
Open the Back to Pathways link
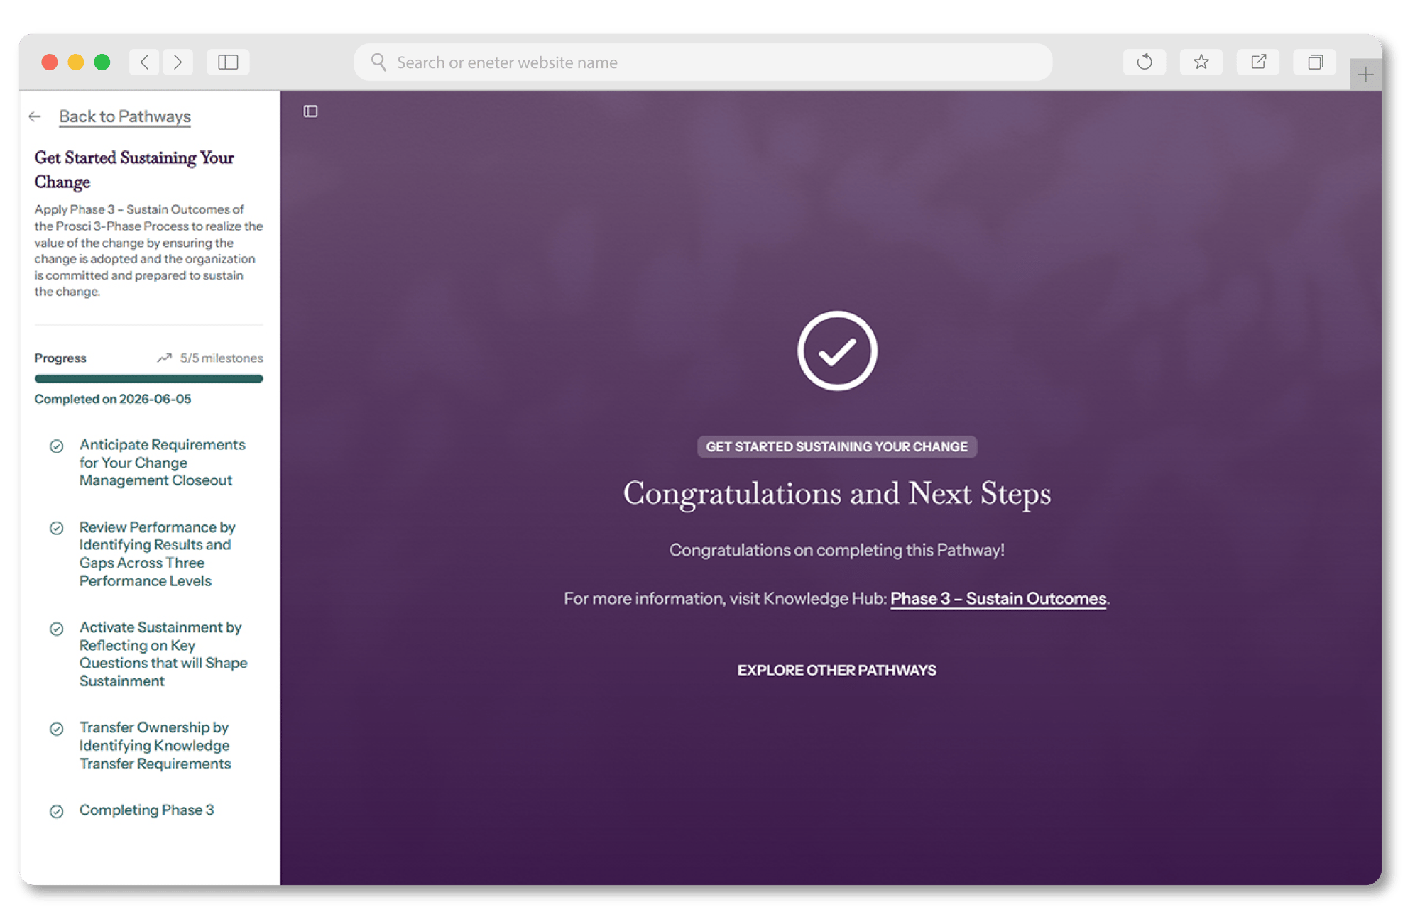(x=125, y=116)
